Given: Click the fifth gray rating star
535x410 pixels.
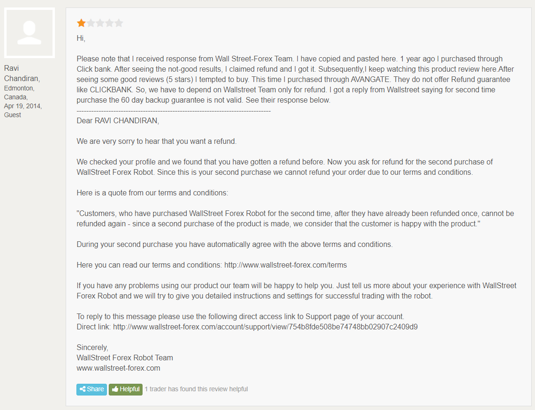Looking at the screenshot, I should [x=119, y=23].
